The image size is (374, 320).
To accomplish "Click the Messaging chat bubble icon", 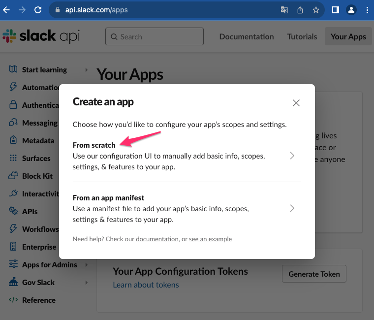I will pos(13,122).
